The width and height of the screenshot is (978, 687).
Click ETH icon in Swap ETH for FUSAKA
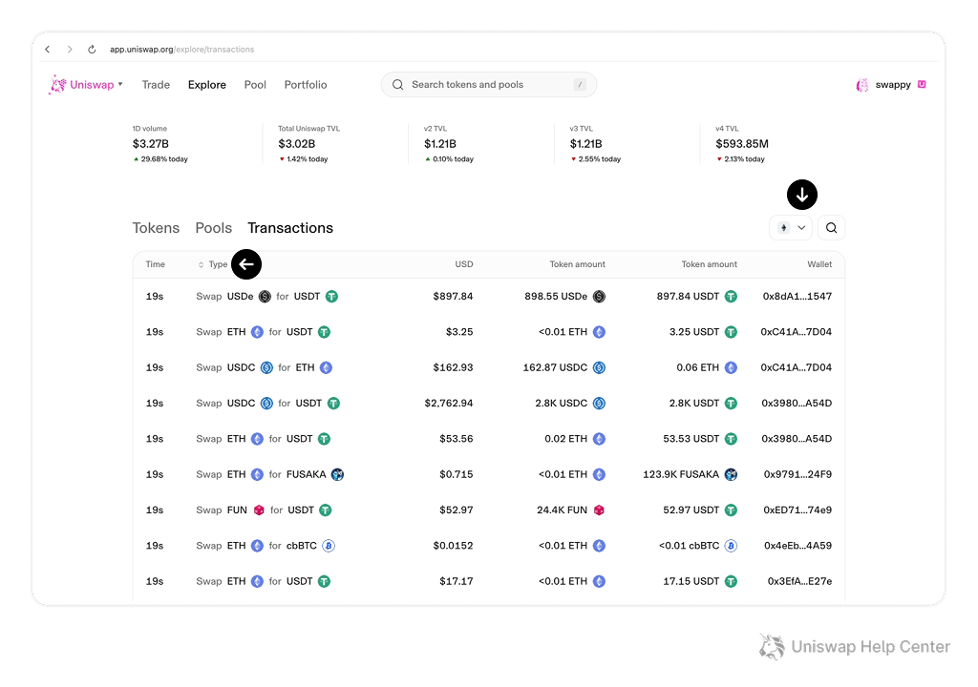pyautogui.click(x=257, y=474)
